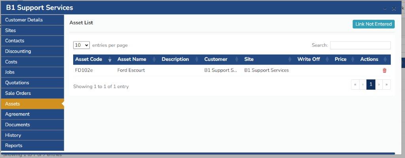The height and width of the screenshot is (158, 405).
Task: Click the Showing 1 to 1 of 1 entry text
Action: (x=101, y=87)
